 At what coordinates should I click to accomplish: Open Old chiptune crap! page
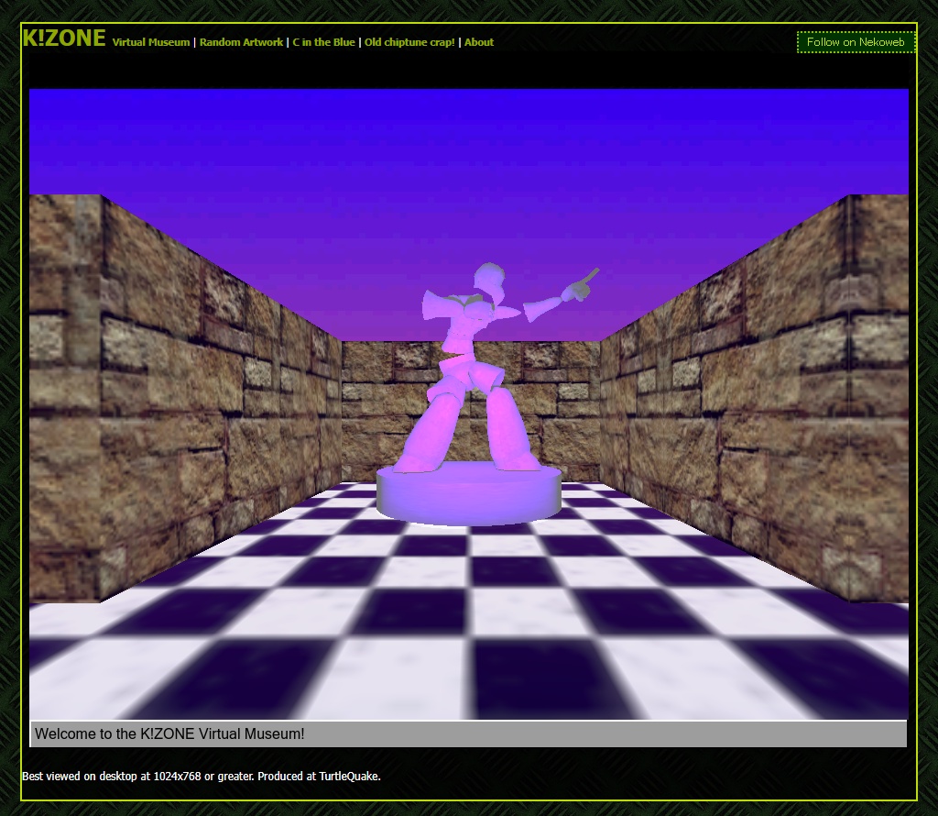pyautogui.click(x=409, y=42)
